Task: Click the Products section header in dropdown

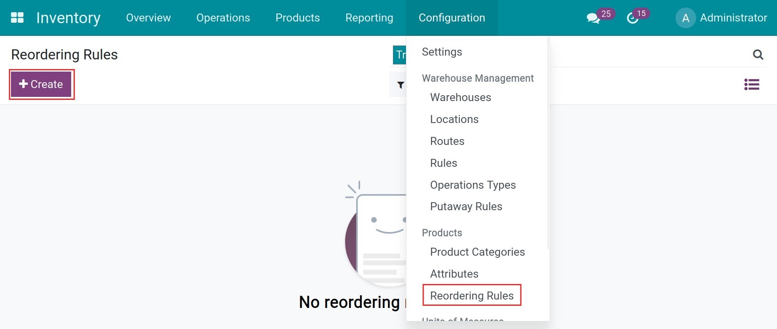Action: point(442,233)
